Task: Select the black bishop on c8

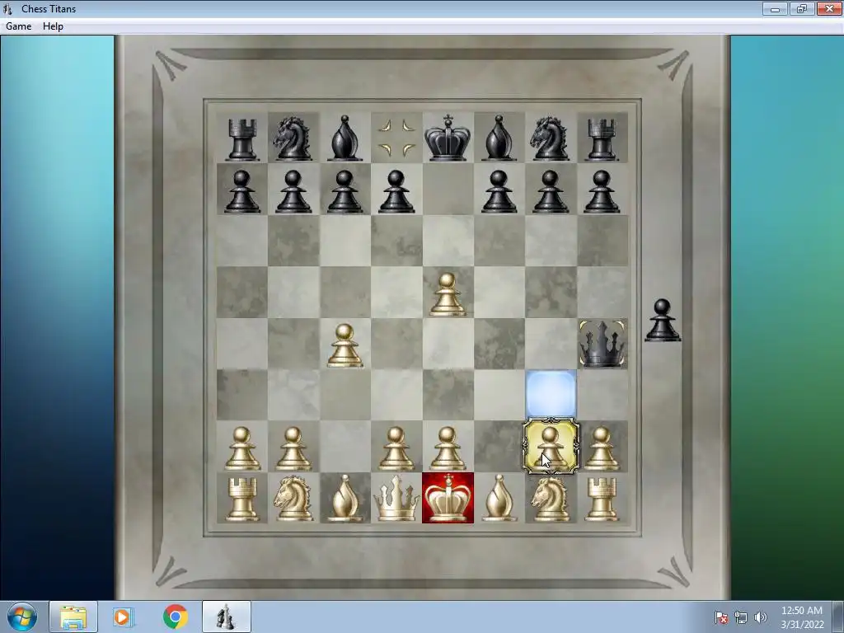Action: point(345,138)
